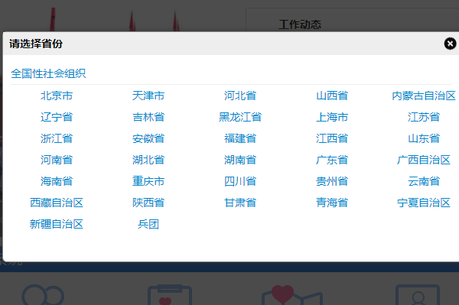Viewport: 459px width, 305px height.
Task: Select 广东省 province
Action: [x=332, y=160]
